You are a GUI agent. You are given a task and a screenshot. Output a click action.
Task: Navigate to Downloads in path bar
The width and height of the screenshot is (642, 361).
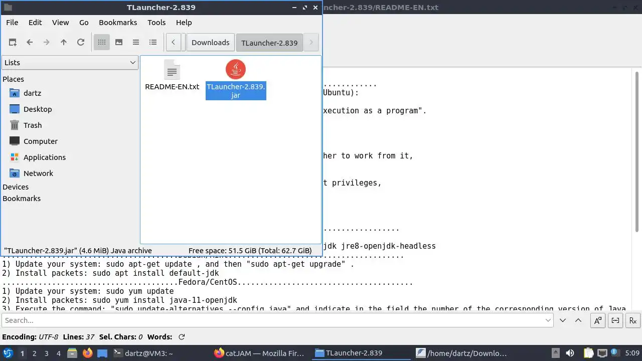211,43
